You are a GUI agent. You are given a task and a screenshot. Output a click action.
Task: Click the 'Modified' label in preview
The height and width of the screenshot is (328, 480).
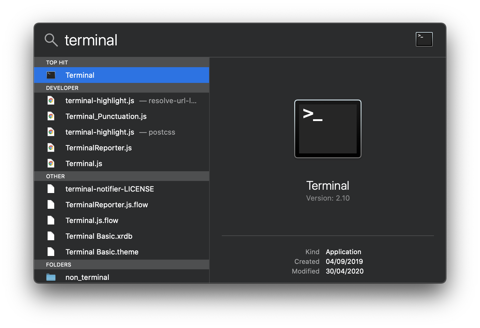306,271
